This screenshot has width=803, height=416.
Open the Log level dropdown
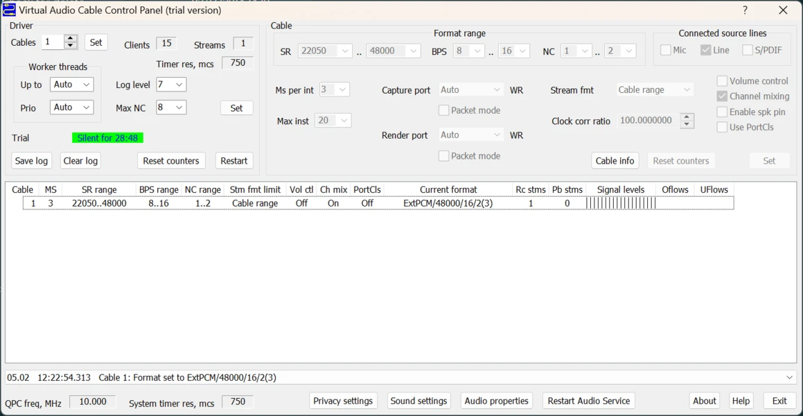171,84
